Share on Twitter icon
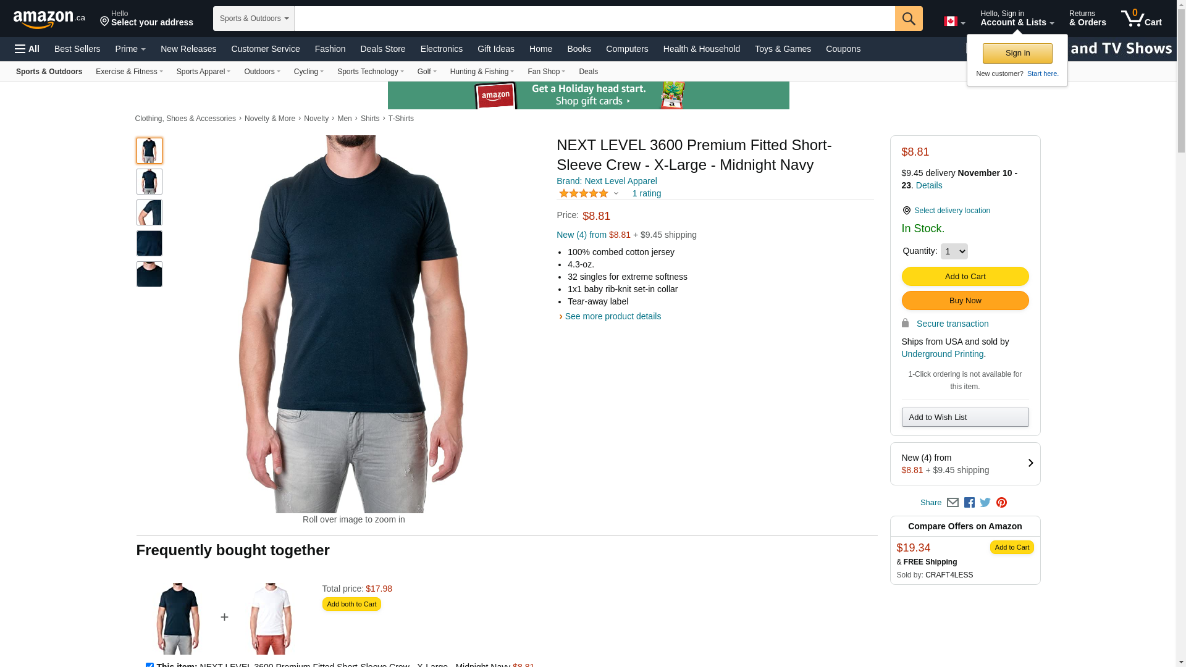Viewport: 1186px width, 667px height. pos(985,503)
